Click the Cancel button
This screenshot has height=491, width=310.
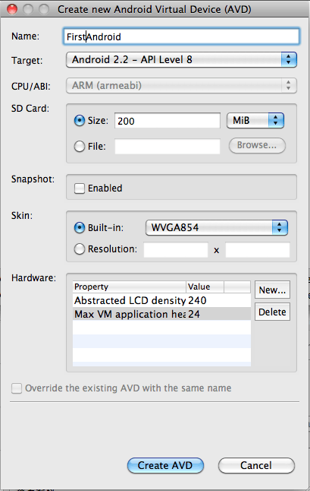click(256, 466)
